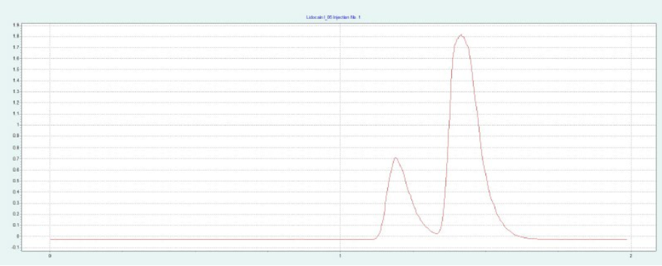Click the apex of the tallest peak
The image size is (662, 266).
coord(461,35)
